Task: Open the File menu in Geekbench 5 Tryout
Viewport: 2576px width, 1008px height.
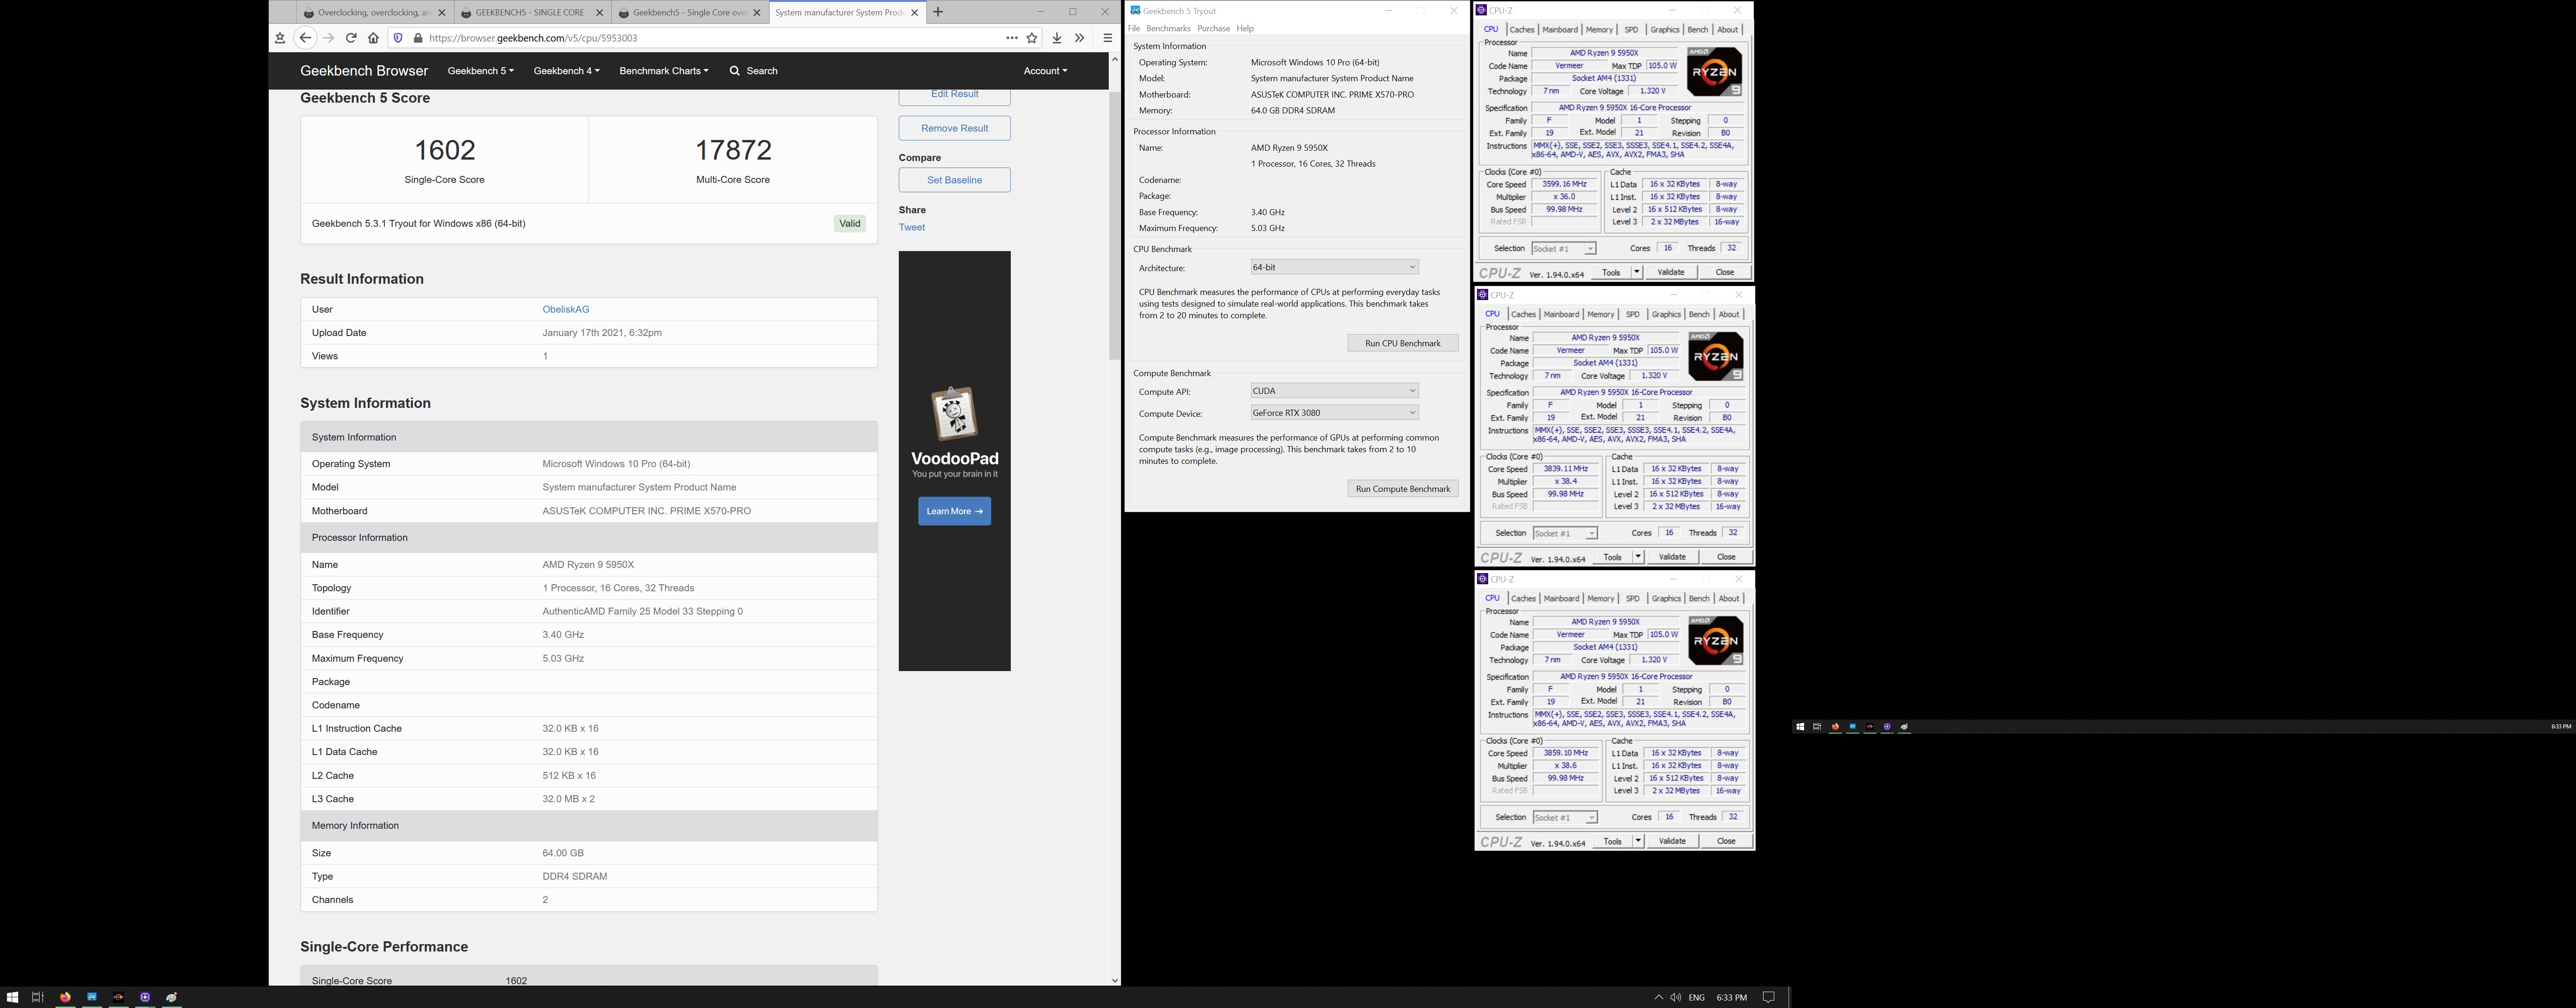Action: coord(1133,28)
